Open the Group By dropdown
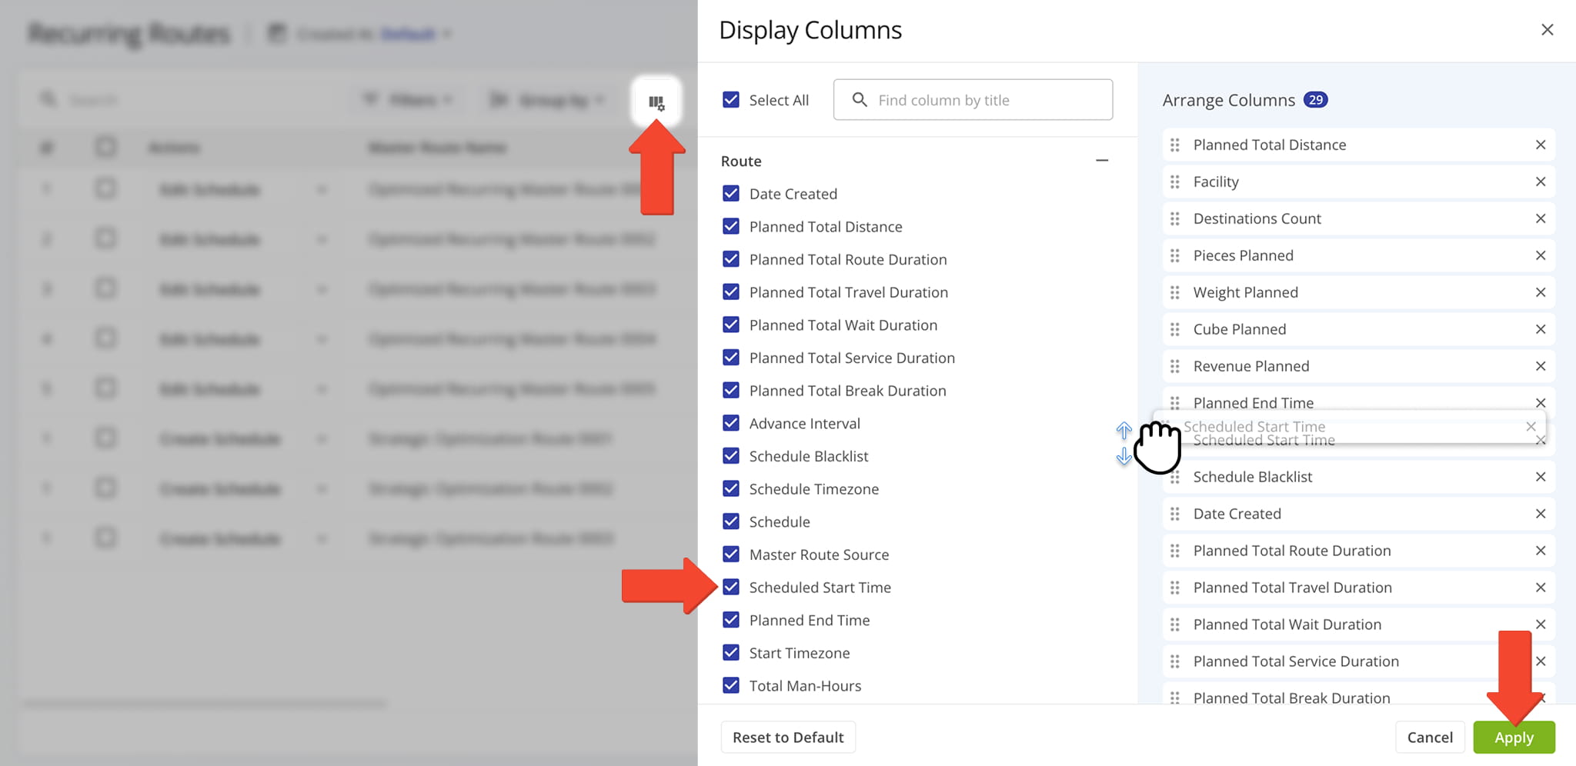Image resolution: width=1576 pixels, height=766 pixels. (x=547, y=99)
